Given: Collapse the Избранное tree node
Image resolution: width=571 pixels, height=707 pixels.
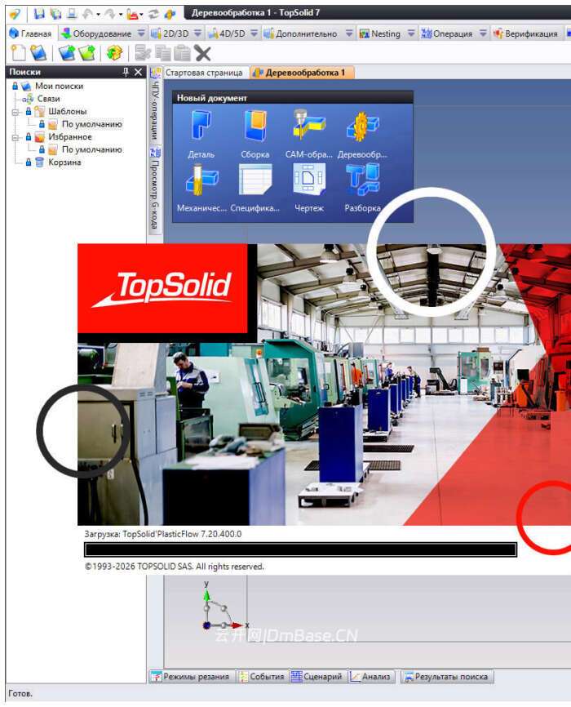Looking at the screenshot, I should pos(15,137).
